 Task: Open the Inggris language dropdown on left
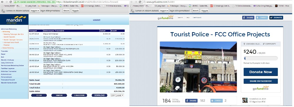(x=35, y=11)
